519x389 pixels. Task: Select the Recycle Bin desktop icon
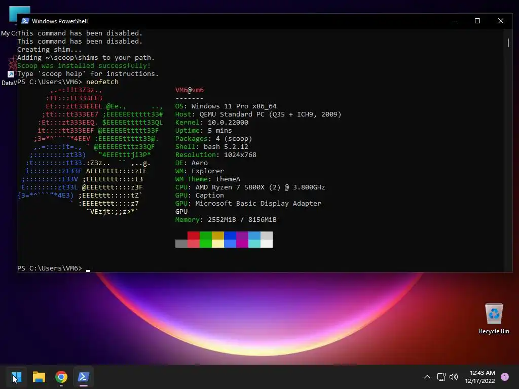[x=494, y=319]
